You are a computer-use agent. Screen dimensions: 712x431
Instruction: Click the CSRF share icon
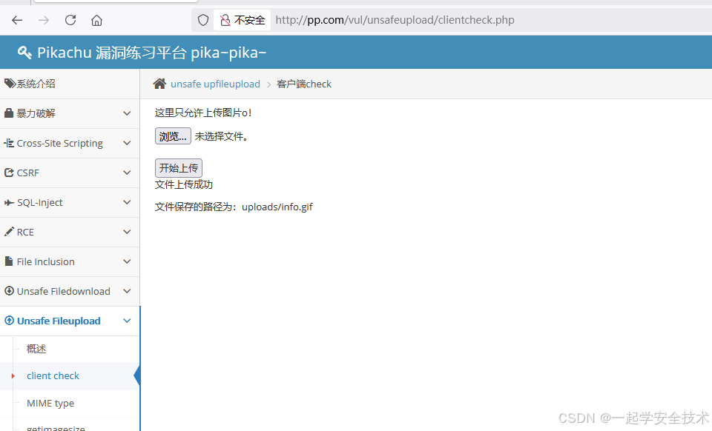point(9,173)
